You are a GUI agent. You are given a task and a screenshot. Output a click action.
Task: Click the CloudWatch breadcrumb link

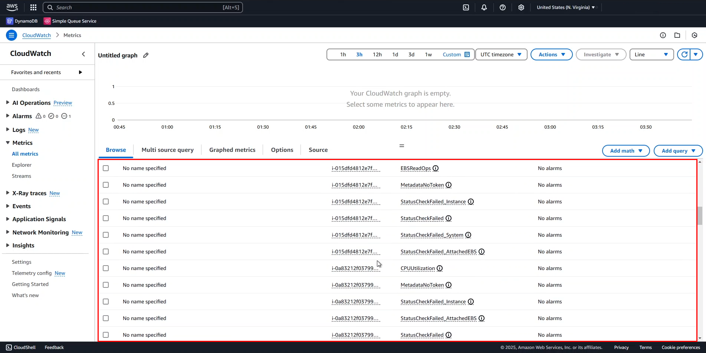tap(36, 35)
